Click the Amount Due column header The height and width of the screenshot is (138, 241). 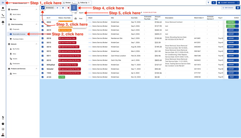(158, 18)
